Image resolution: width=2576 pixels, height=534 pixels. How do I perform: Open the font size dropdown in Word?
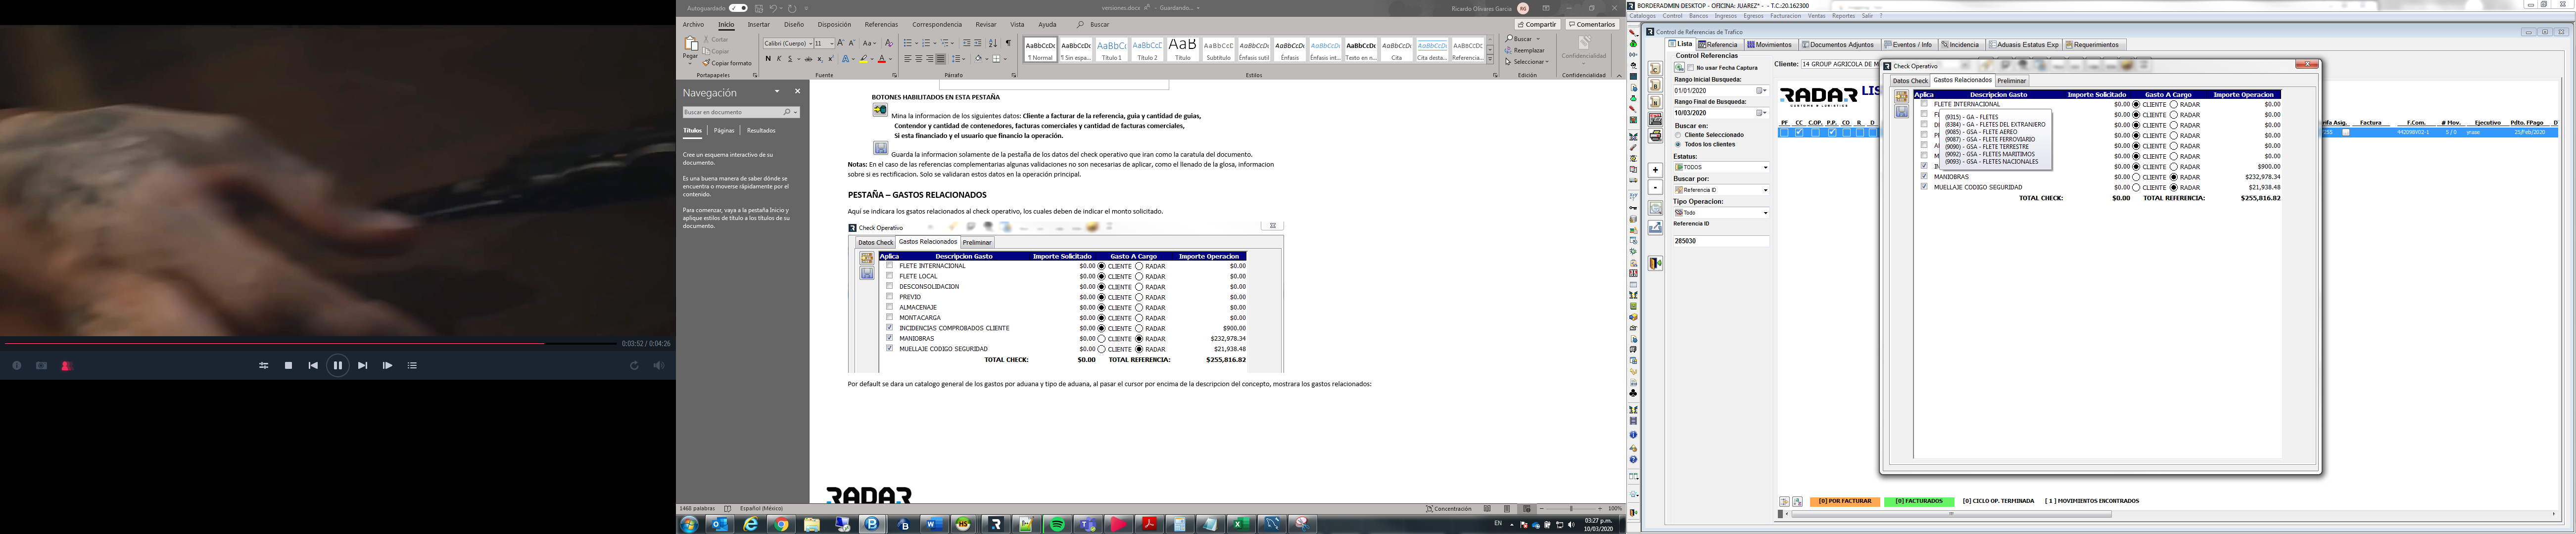[831, 44]
